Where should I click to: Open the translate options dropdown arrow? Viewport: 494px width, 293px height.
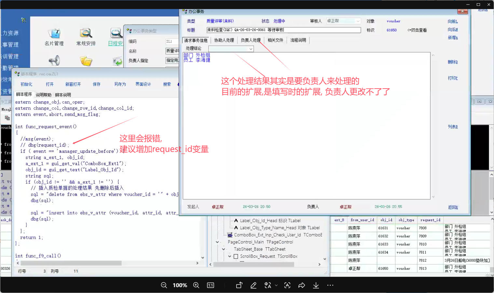(276, 285)
